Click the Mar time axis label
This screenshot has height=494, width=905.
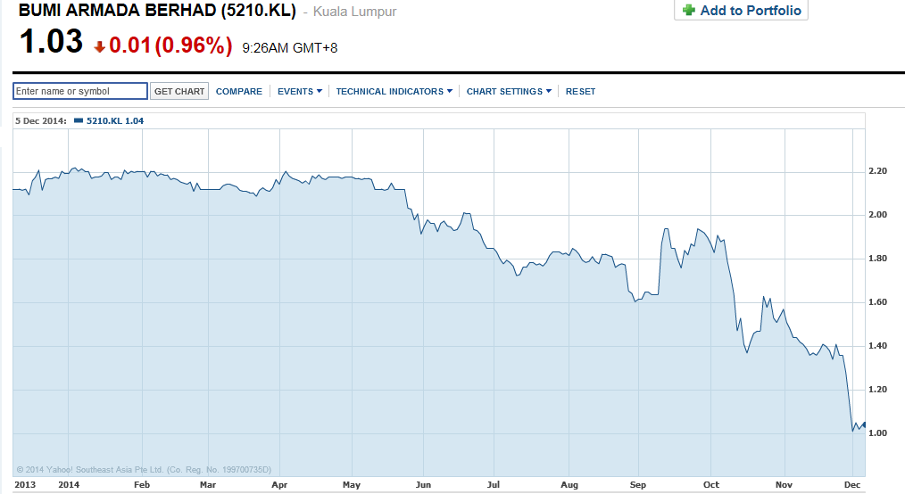(x=208, y=485)
